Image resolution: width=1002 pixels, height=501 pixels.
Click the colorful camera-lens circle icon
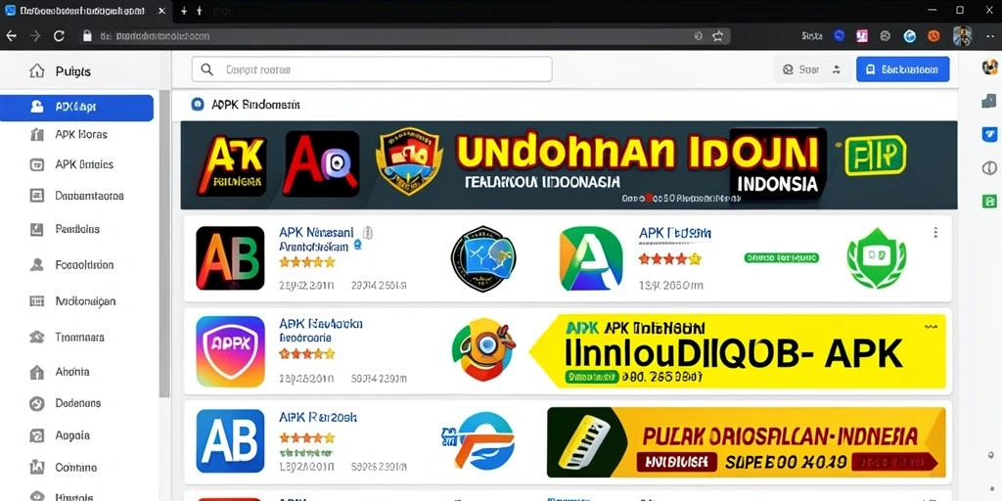(483, 350)
